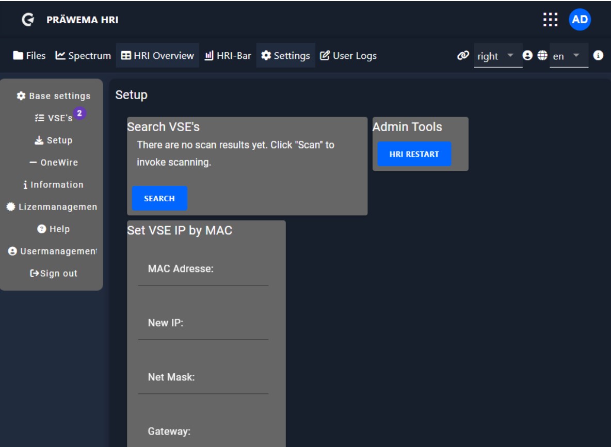Click the info icon in top bar

[598, 55]
